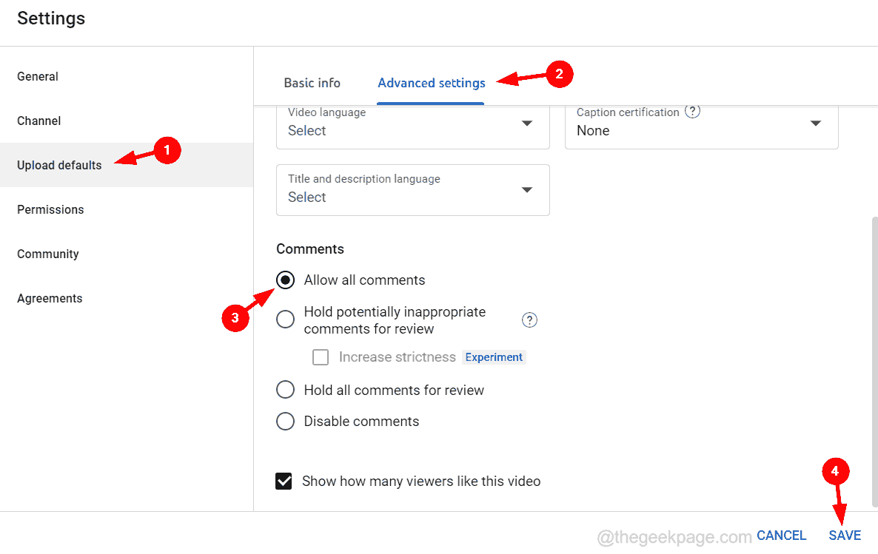Open the Advanced settings tab
The width and height of the screenshot is (878, 554).
[431, 83]
